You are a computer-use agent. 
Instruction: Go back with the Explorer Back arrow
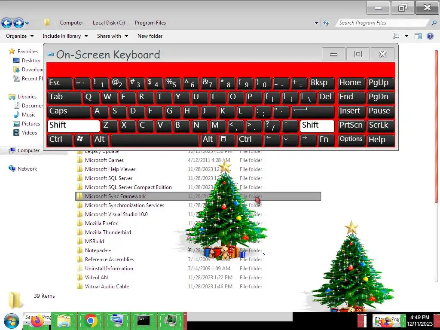point(7,23)
